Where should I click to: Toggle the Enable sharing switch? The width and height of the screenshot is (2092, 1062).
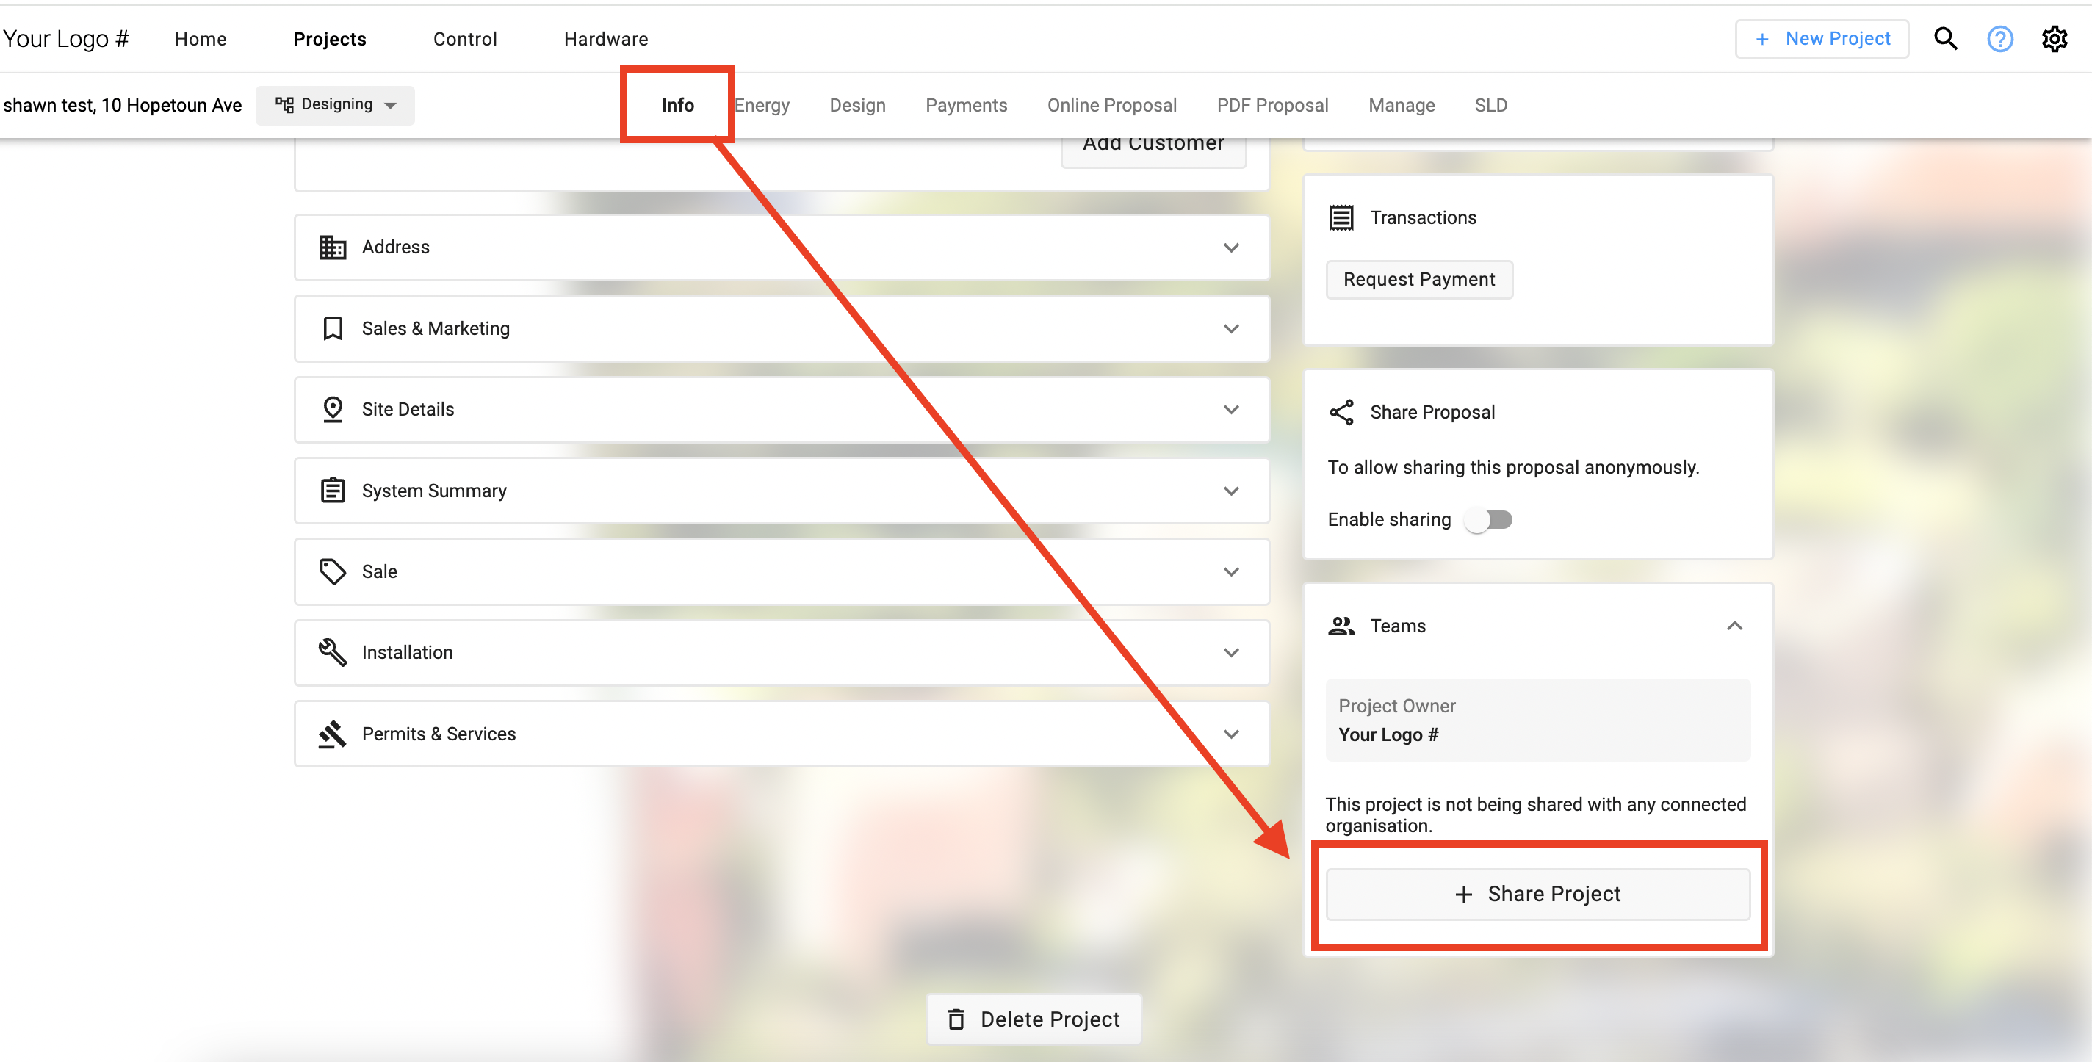[x=1487, y=520]
